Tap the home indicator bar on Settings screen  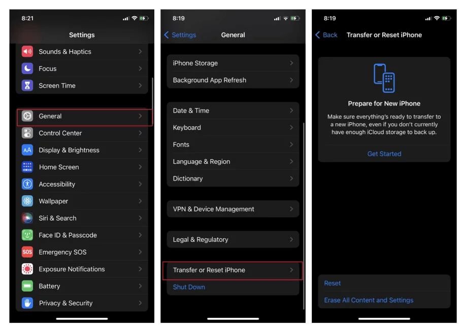click(82, 318)
